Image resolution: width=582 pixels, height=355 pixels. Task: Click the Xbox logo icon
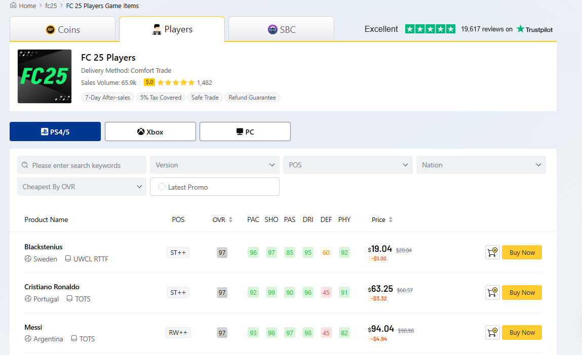coord(141,131)
